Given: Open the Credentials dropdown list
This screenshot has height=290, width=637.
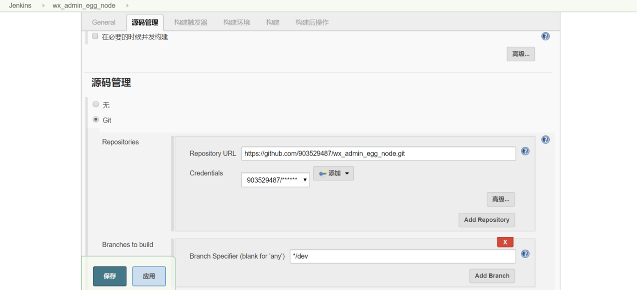Looking at the screenshot, I should [276, 180].
